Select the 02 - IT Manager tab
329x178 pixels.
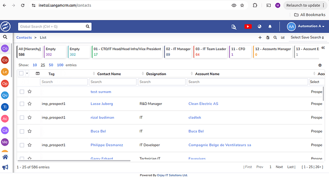pos(178,52)
